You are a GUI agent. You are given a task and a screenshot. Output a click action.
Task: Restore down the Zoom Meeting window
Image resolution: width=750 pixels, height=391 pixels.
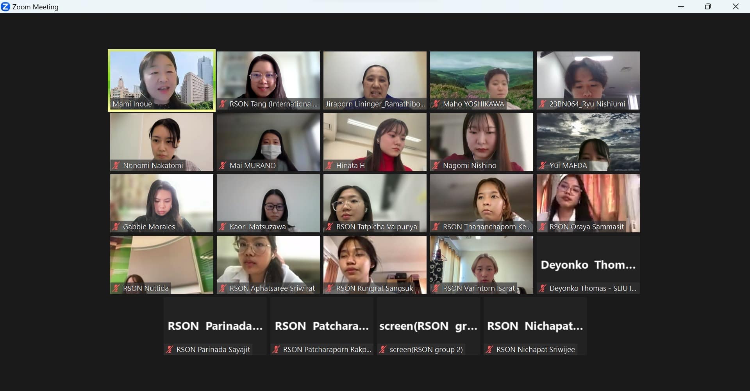pyautogui.click(x=708, y=7)
